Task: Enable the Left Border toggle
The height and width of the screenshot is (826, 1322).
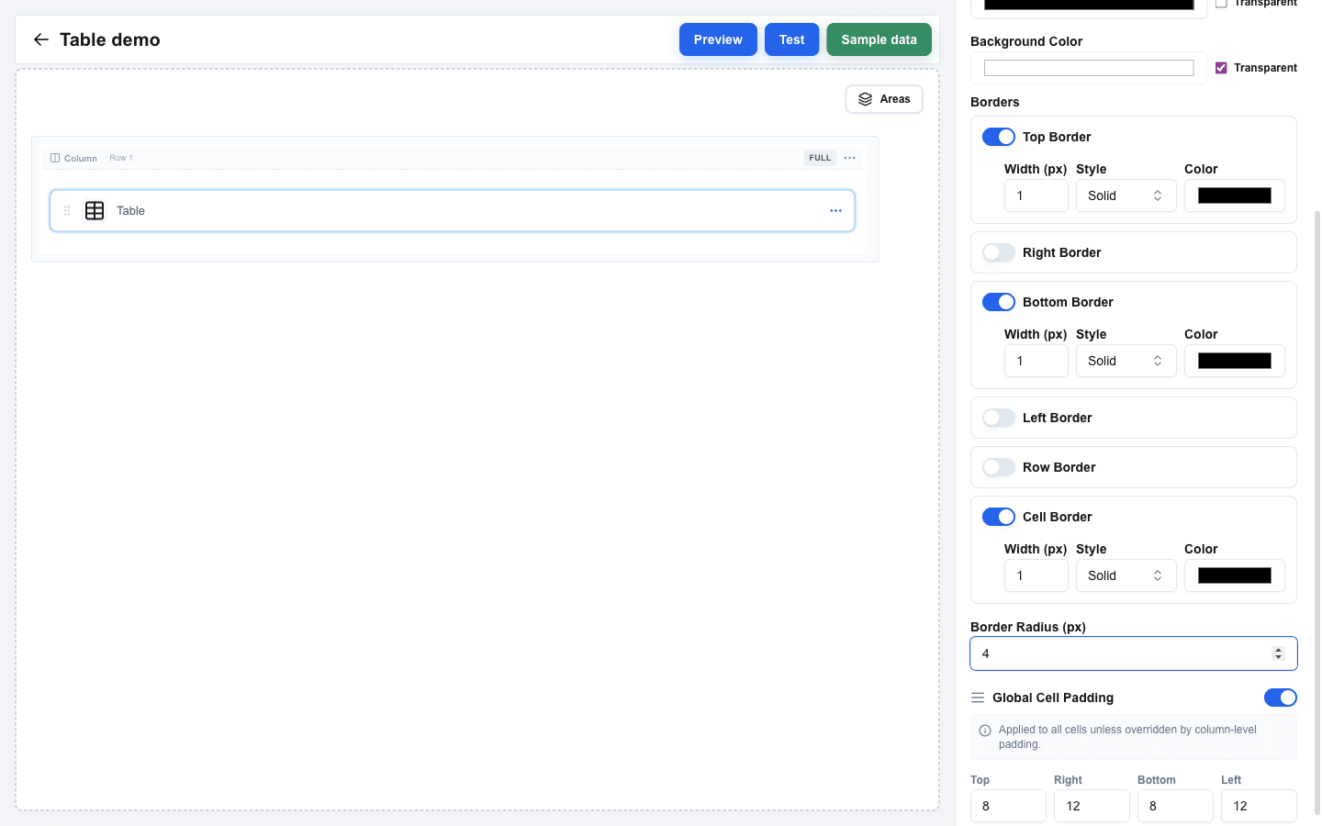Action: tap(999, 418)
